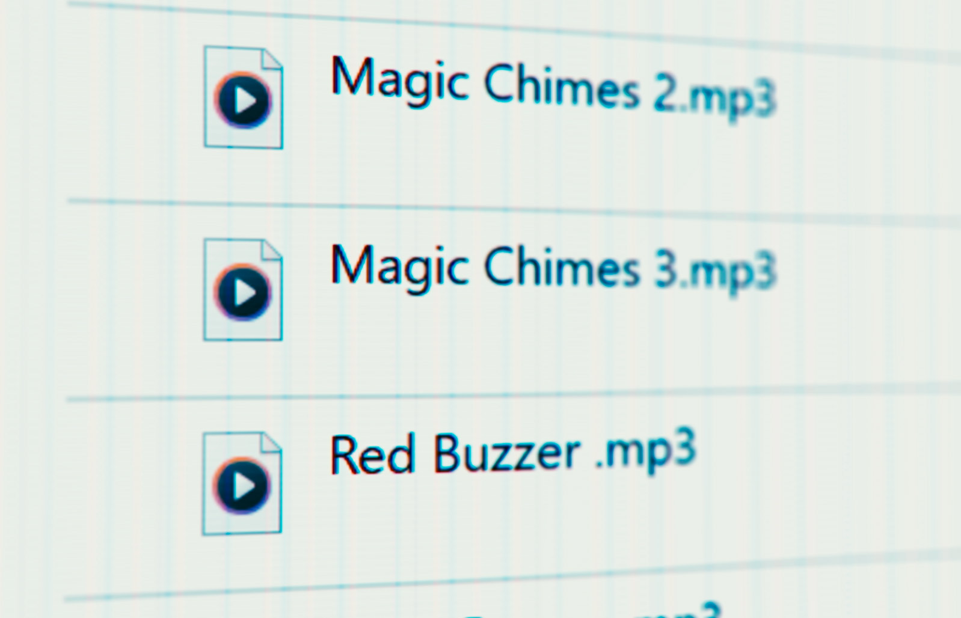Click the play circle on Magic Chimes 2 icon

pos(244,100)
